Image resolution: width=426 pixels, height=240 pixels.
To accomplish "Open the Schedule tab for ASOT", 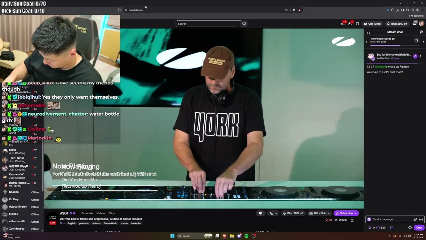I will 87,213.
